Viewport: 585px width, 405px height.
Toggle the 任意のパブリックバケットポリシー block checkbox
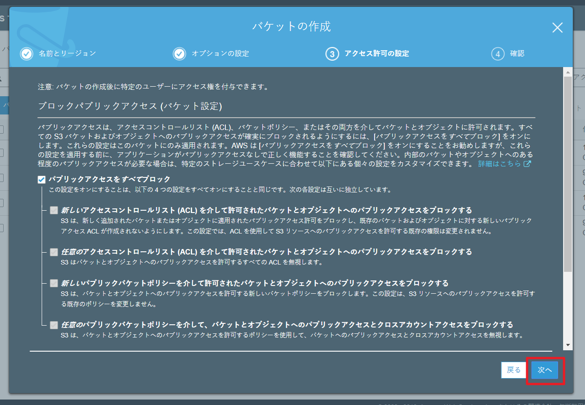pos(54,325)
